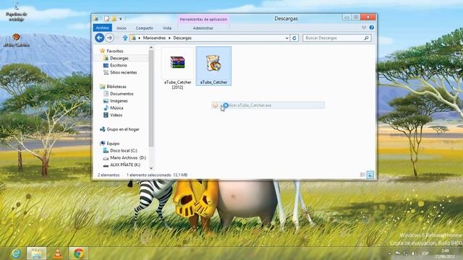Click the Descargas breadcrumb in address bar
This screenshot has width=463, height=260.
coord(182,38)
